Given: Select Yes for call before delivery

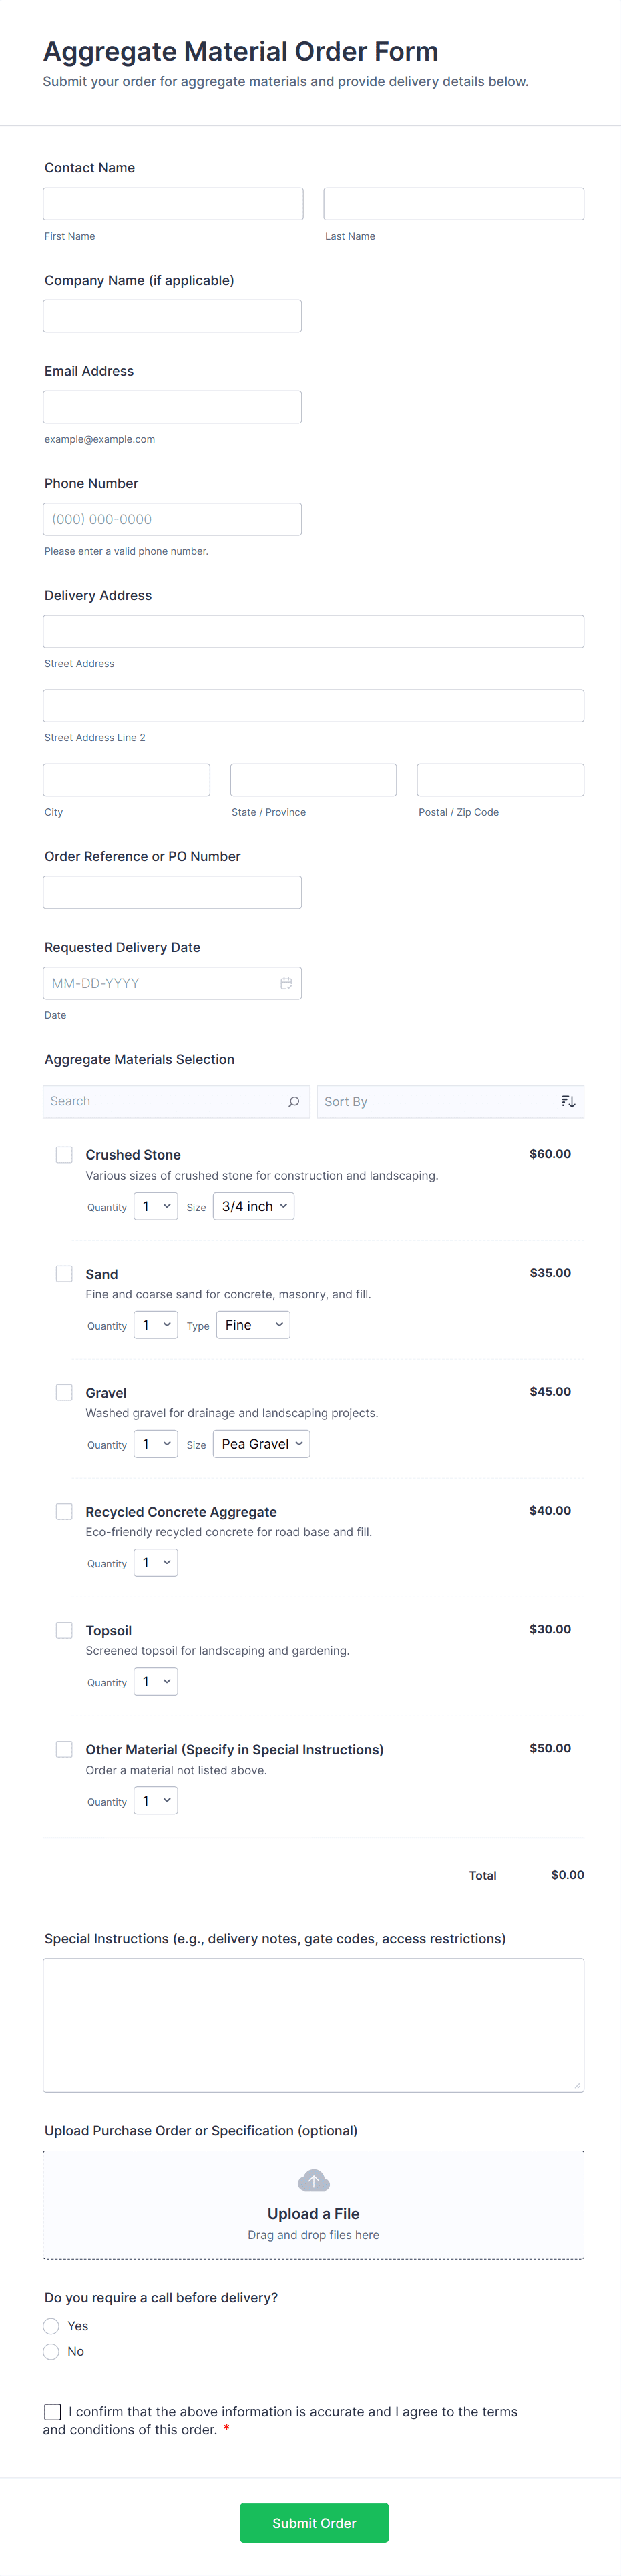Looking at the screenshot, I should click(52, 2326).
